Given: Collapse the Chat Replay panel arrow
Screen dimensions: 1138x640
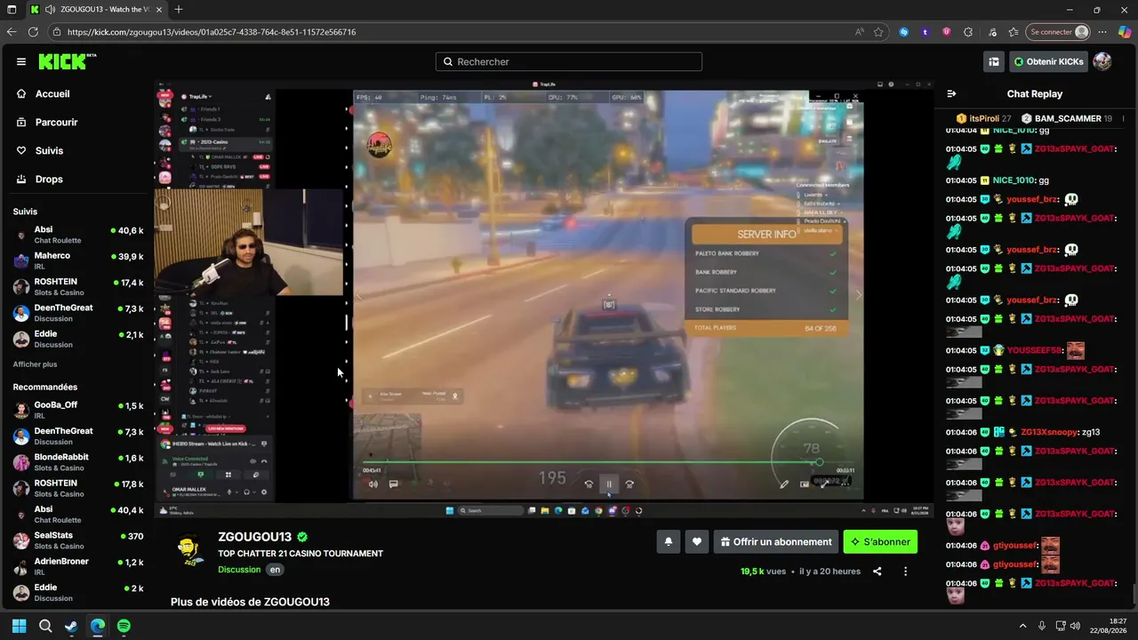Looking at the screenshot, I should click(x=951, y=93).
